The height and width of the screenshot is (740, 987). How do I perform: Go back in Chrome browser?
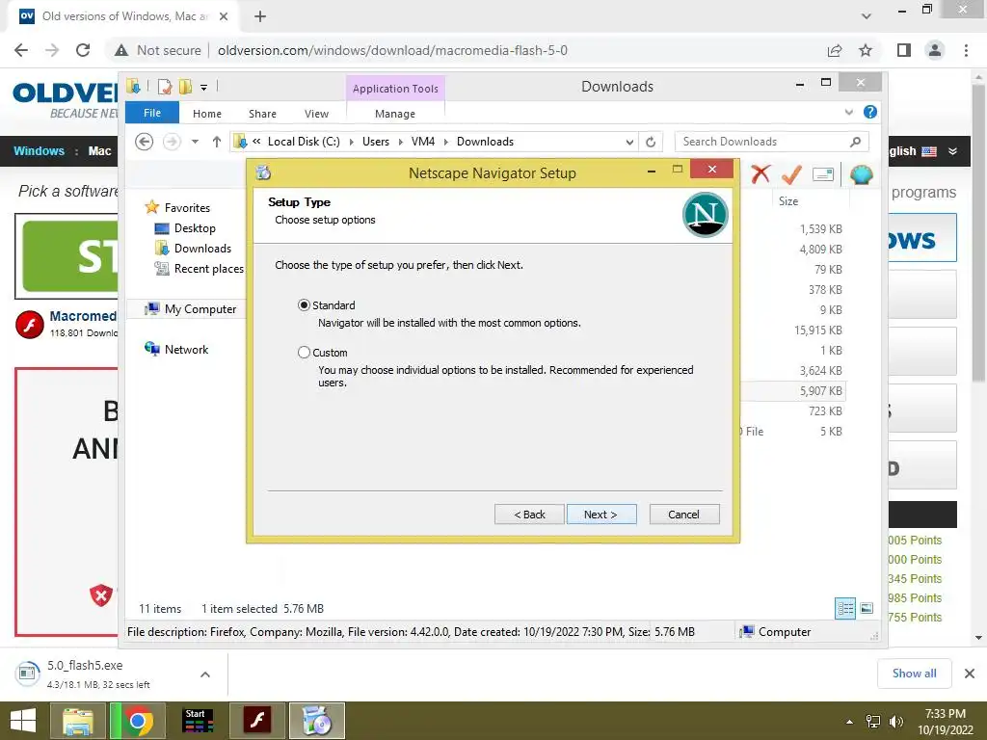pyautogui.click(x=21, y=50)
